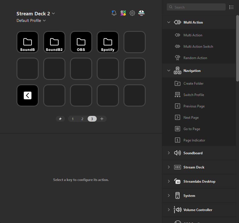Click the Streamlabs Desktop logo icon
Screen dimensions: 239x223
[178, 181]
